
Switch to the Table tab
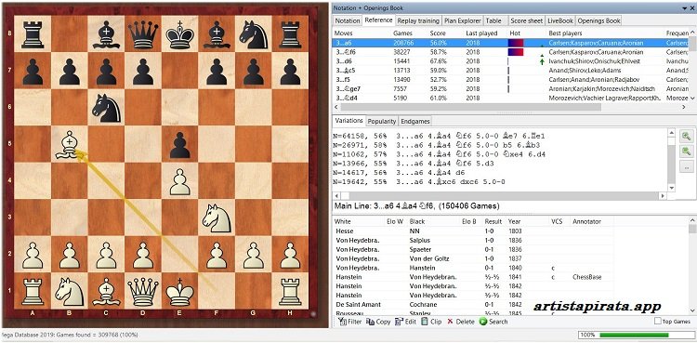pyautogui.click(x=493, y=20)
